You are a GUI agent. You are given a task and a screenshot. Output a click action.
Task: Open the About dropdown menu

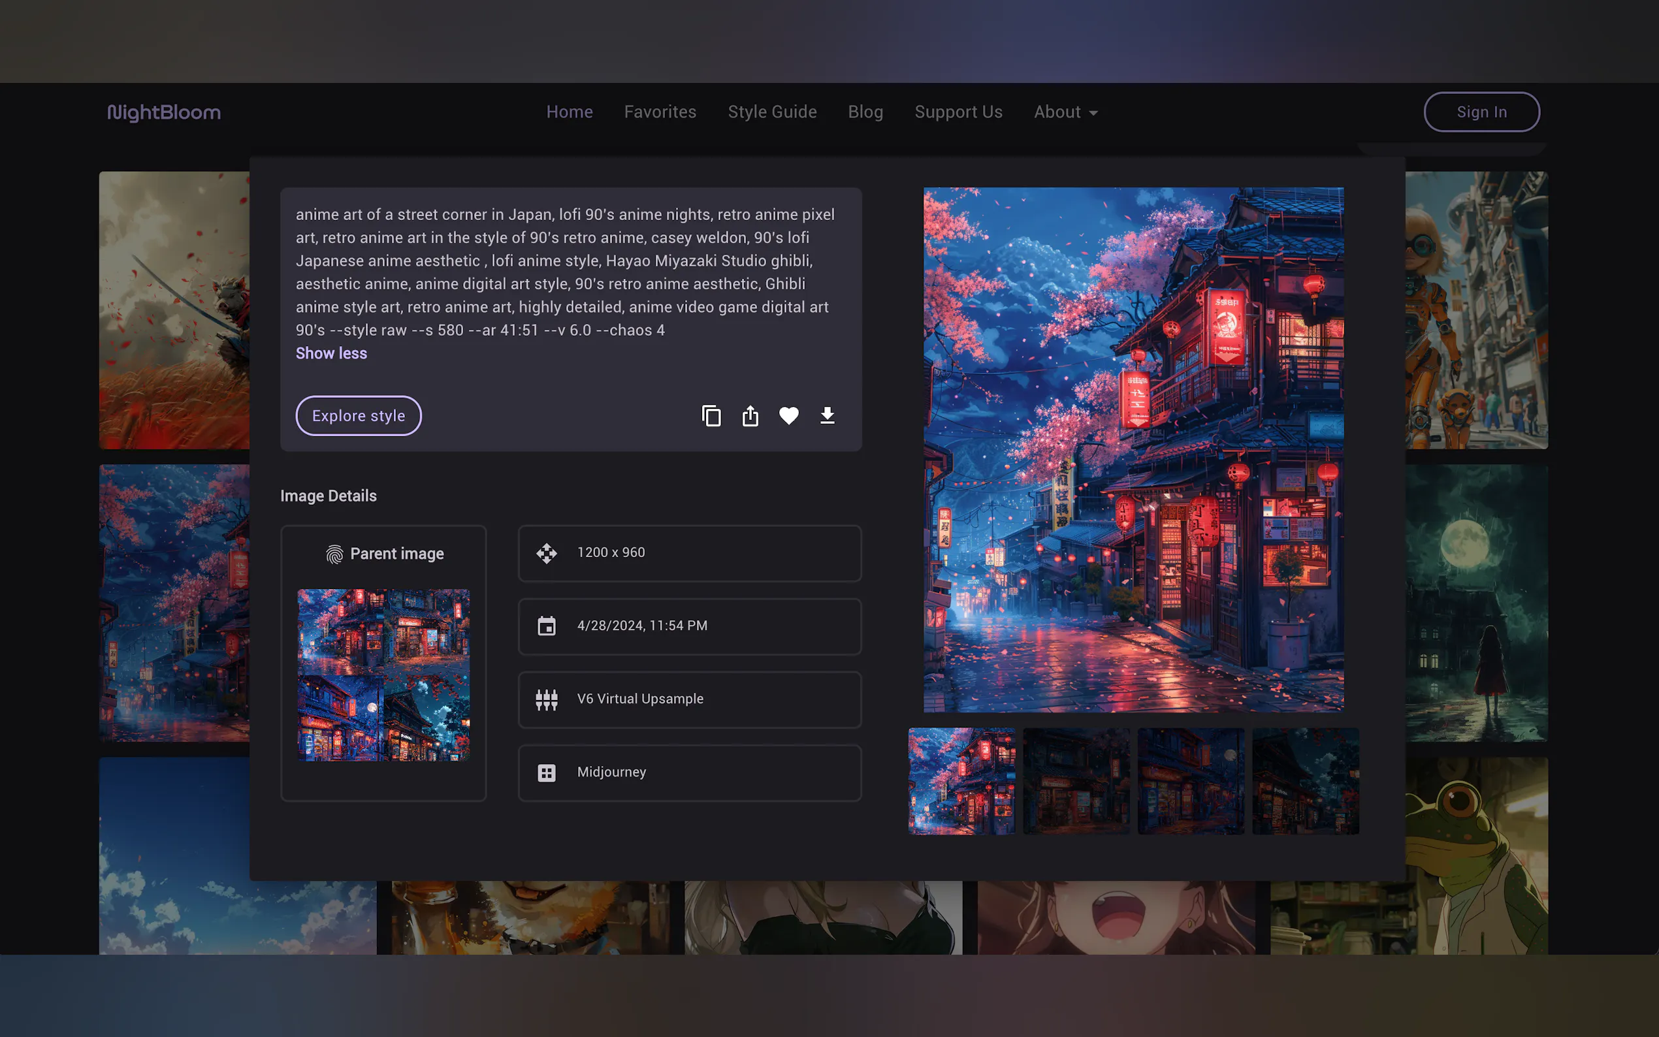[1065, 112]
